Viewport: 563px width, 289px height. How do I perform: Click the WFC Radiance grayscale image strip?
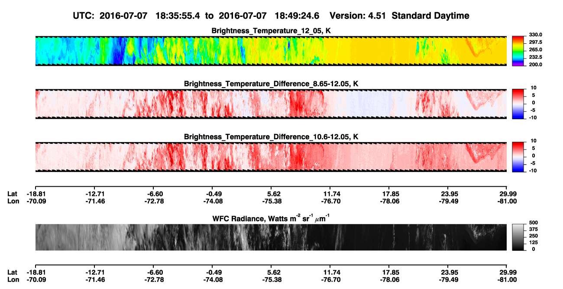[x=271, y=237]
